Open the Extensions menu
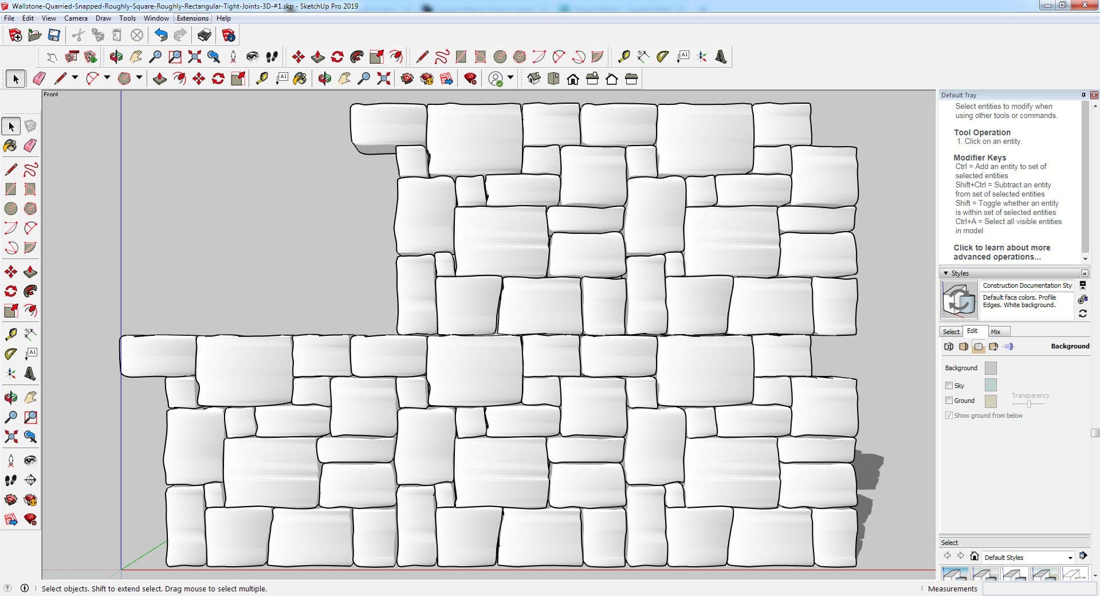Screen dimensions: 1100x596 click(x=192, y=18)
